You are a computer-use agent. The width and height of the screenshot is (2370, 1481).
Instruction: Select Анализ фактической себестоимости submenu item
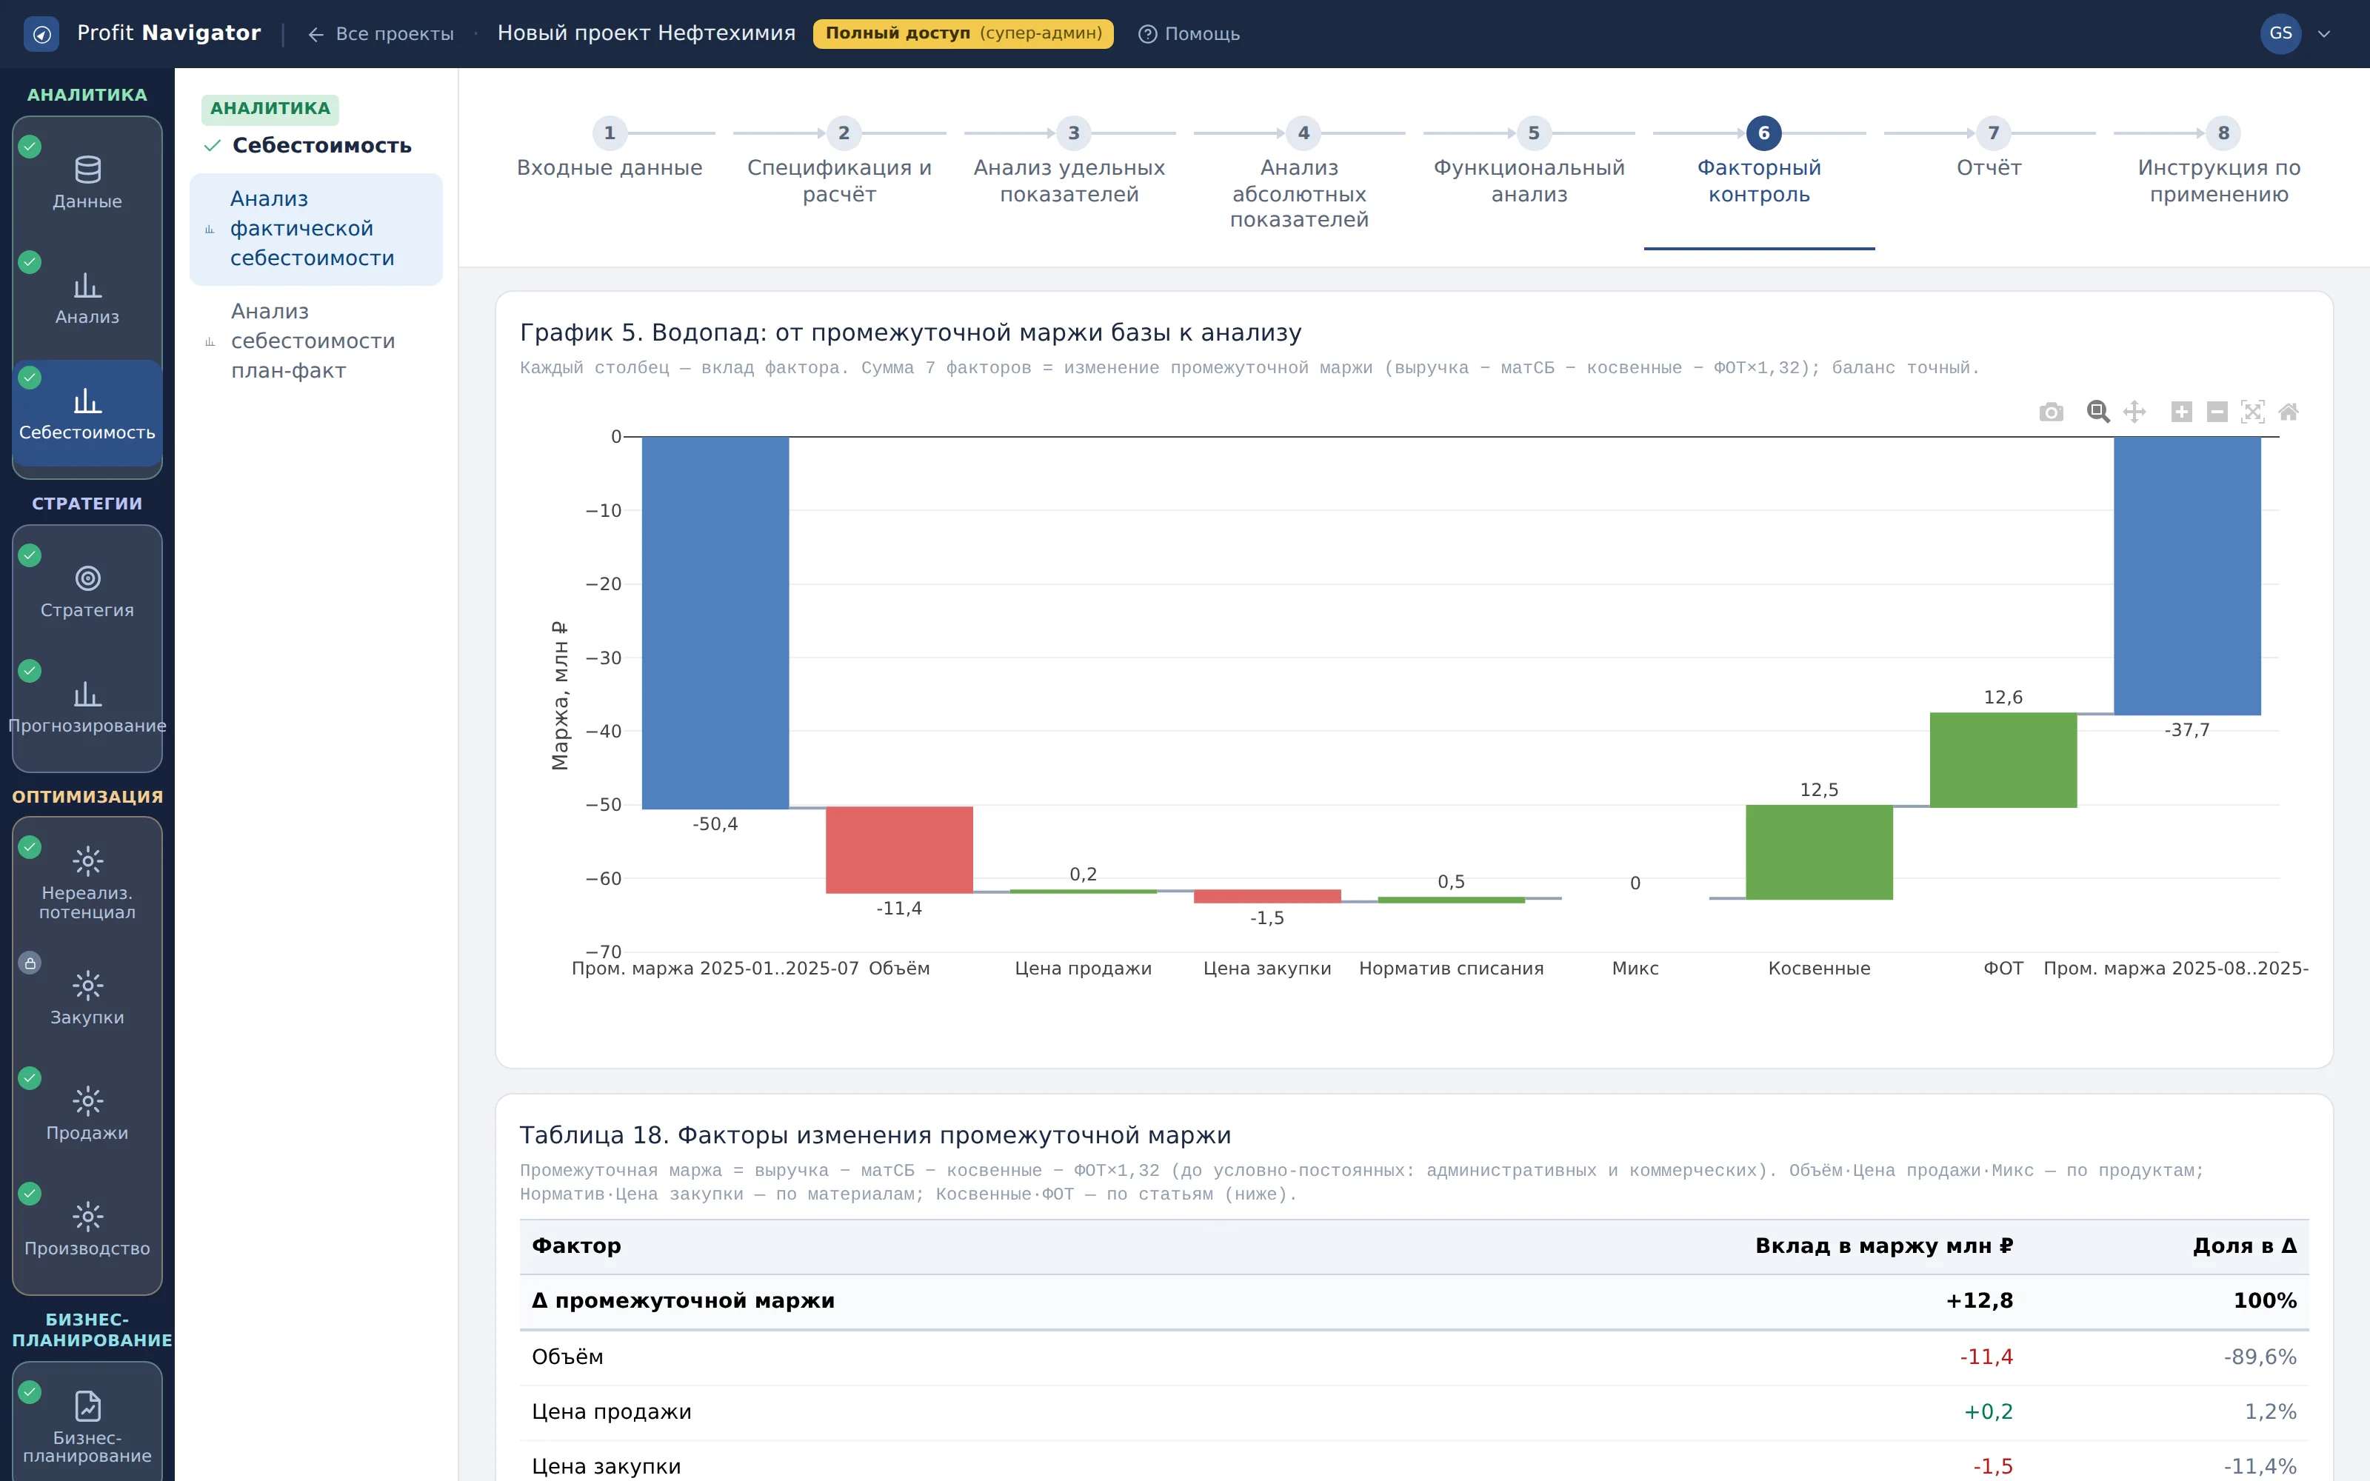pos(316,230)
